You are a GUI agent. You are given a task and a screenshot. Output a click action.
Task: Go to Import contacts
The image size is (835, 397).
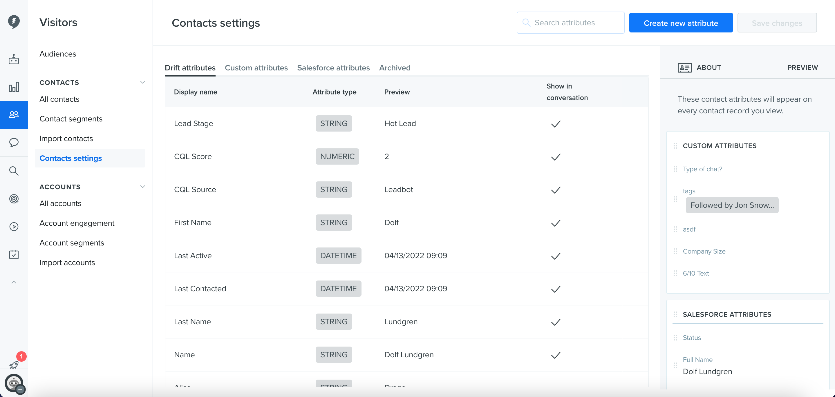coord(66,139)
